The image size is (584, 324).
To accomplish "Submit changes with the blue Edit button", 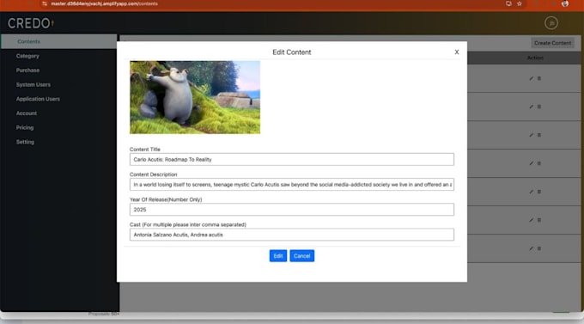I will coord(278,256).
